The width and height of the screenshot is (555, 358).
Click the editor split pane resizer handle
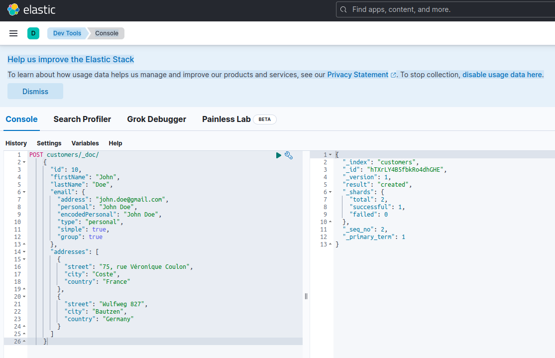(x=306, y=296)
